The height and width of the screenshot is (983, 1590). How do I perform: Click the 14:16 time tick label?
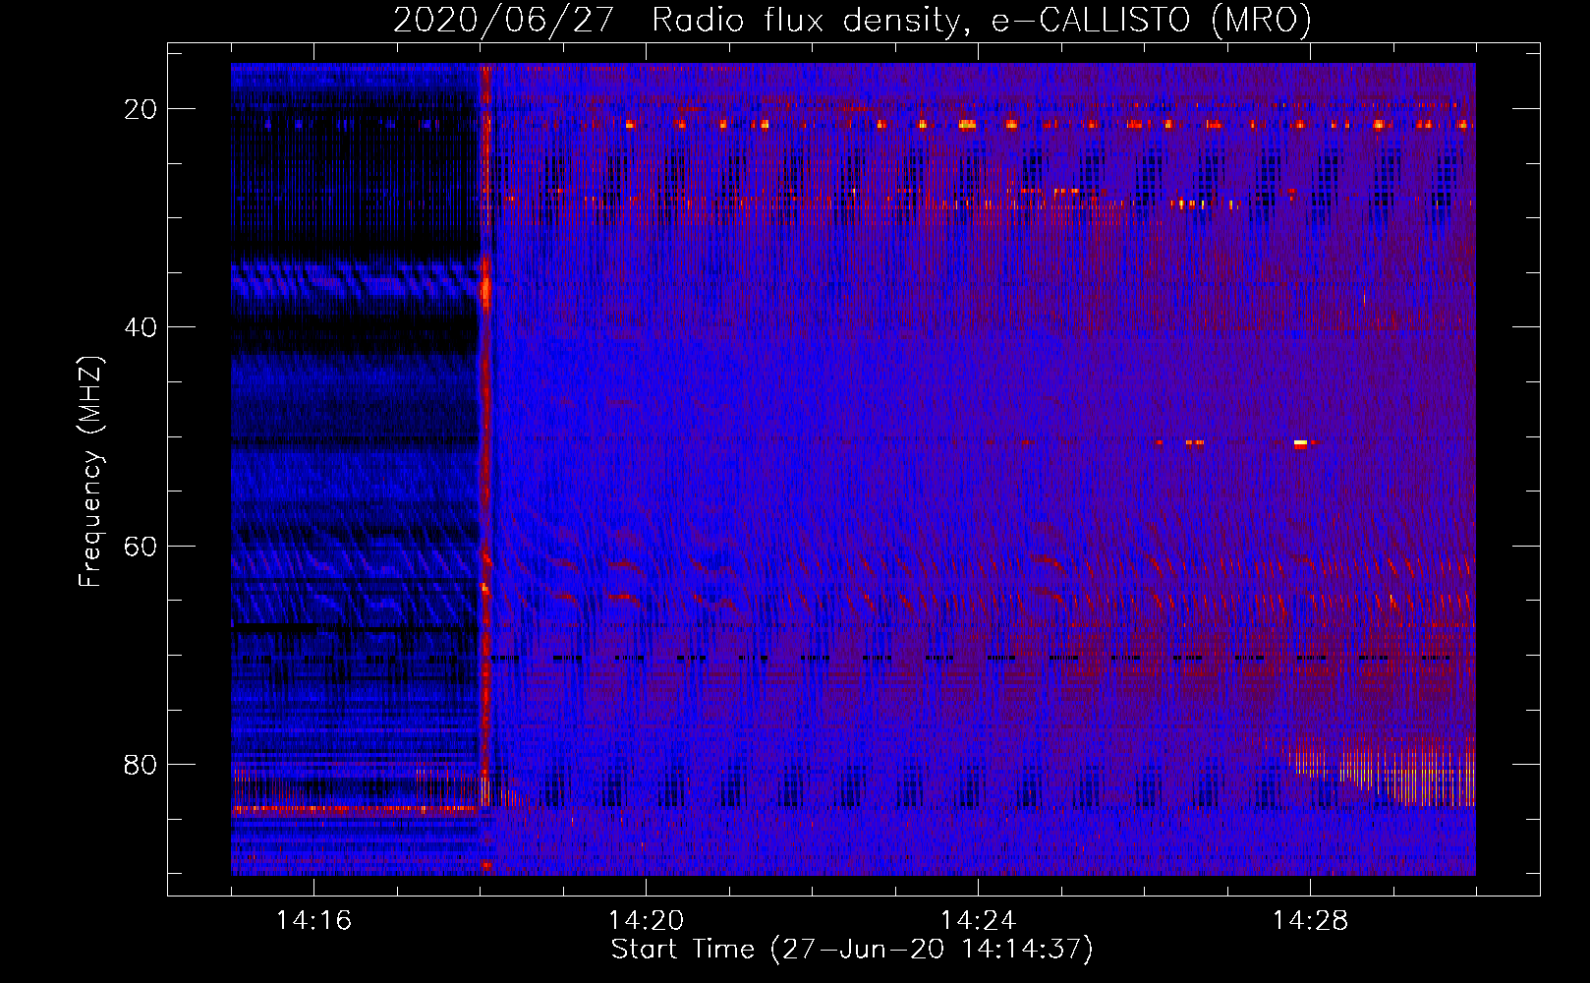coord(313,920)
